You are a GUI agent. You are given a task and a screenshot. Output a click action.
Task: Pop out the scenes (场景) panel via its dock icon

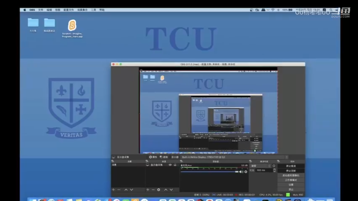pyautogui.click(x=113, y=161)
